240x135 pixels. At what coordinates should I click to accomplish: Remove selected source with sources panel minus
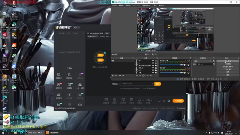click(140, 75)
